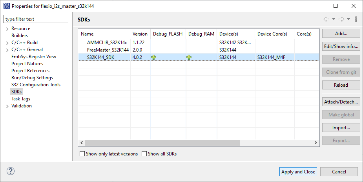
Task: Select EmbSys Register View page
Action: coord(34,57)
